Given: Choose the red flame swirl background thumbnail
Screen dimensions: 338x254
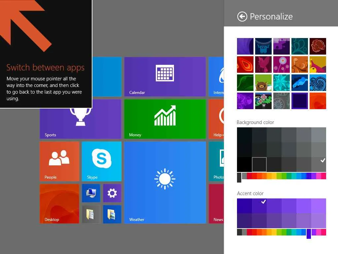Looking at the screenshot, I should (x=245, y=64).
